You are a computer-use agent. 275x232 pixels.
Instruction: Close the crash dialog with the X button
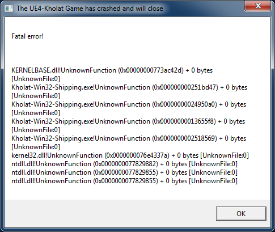pos(258,6)
